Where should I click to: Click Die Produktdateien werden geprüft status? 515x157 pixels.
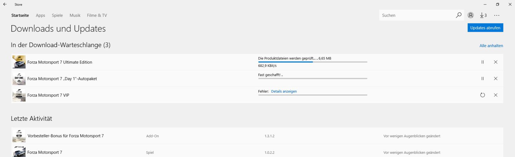pos(295,58)
